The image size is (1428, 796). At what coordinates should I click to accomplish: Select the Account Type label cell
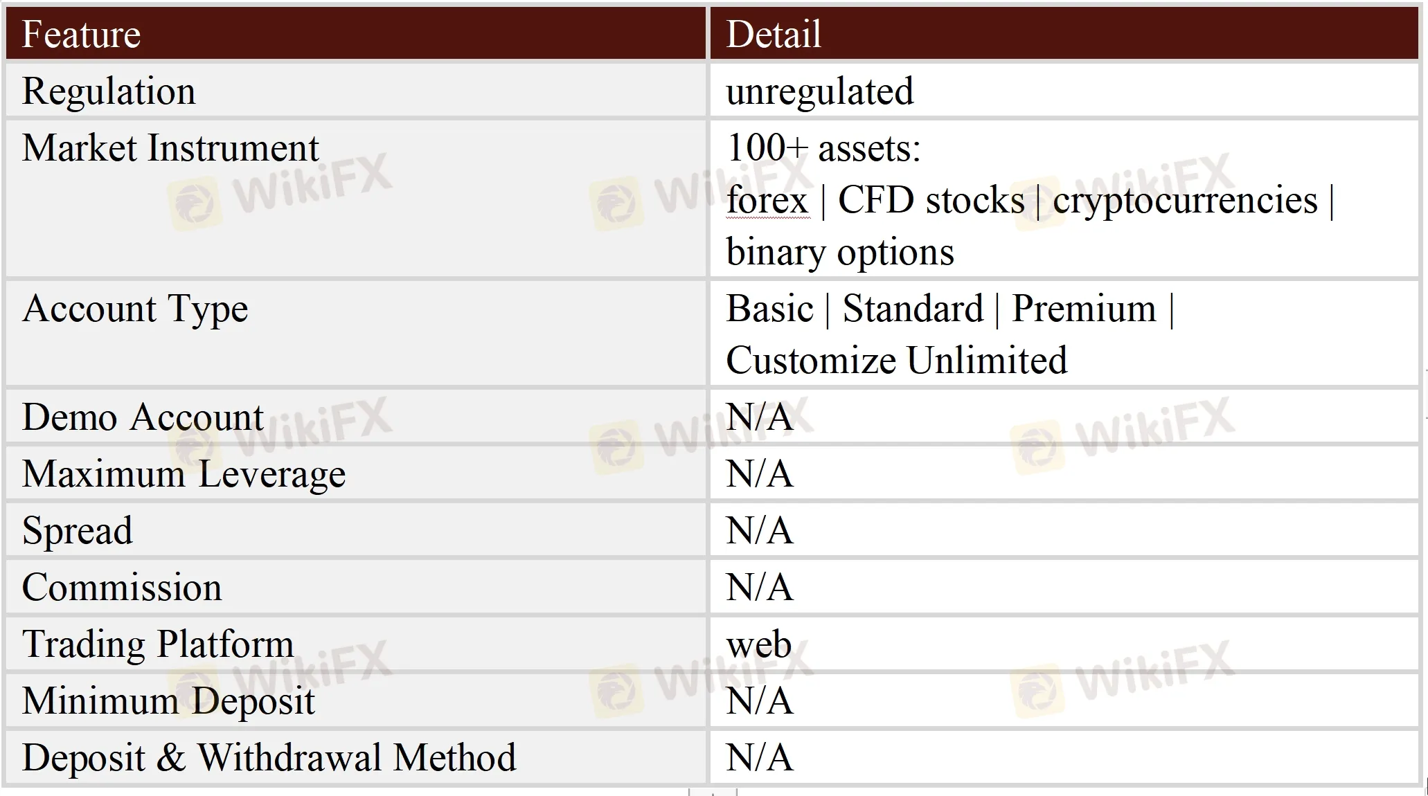point(135,309)
